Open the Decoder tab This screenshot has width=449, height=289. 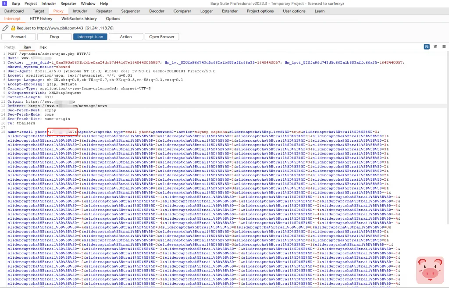point(157,11)
